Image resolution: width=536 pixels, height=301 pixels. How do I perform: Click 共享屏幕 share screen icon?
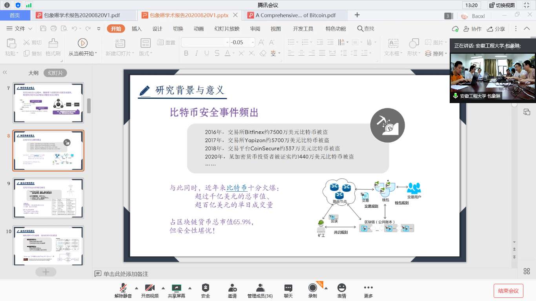coord(177,288)
